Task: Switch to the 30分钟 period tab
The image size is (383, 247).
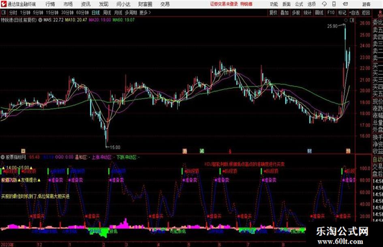Action: click(67, 13)
